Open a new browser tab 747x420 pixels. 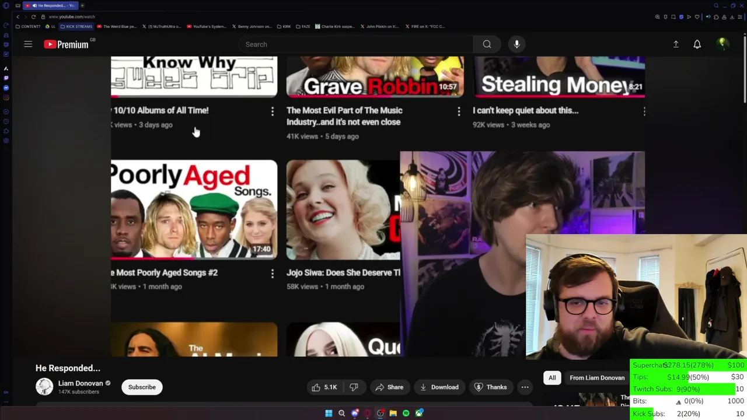(x=82, y=5)
